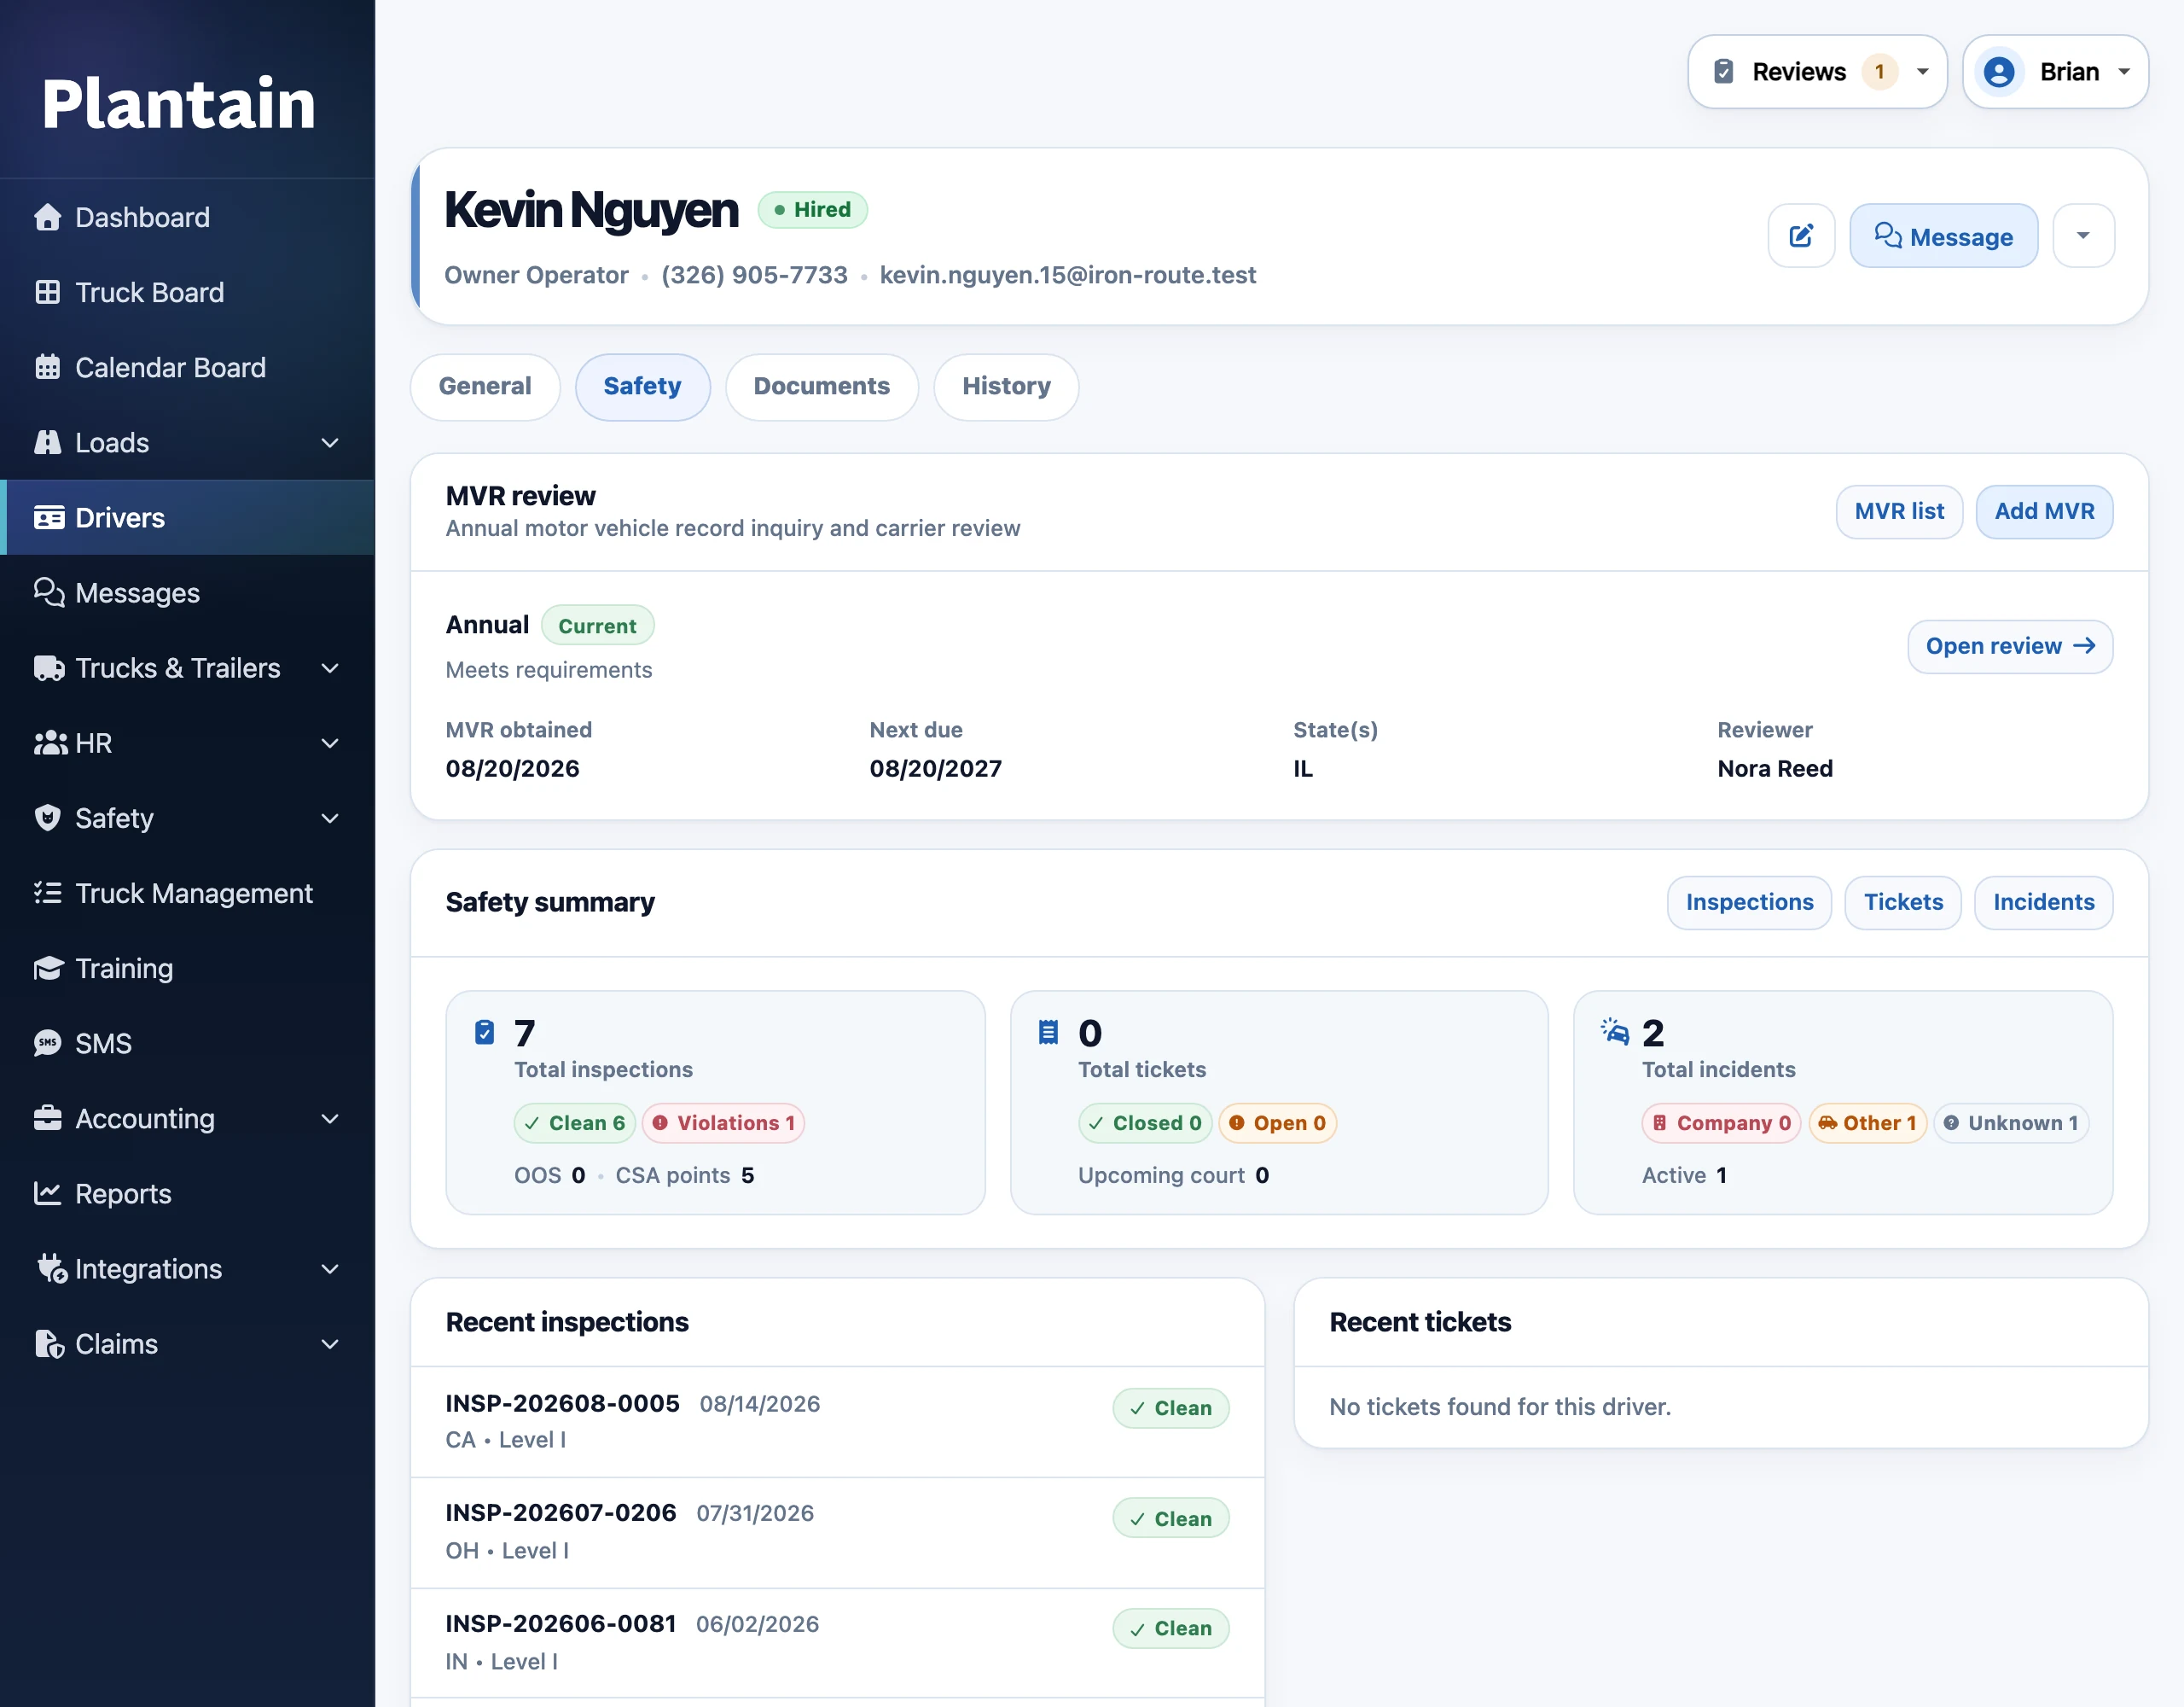
Task: Open the Brian user menu
Action: 2055,72
